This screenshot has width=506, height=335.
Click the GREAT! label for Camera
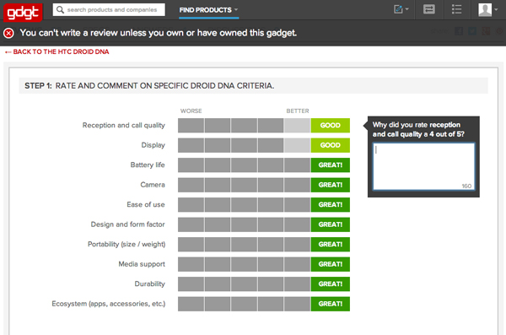330,185
